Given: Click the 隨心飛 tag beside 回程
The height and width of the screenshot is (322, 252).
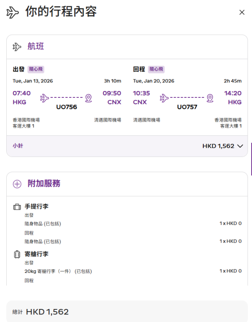Looking at the screenshot, I should pos(156,69).
